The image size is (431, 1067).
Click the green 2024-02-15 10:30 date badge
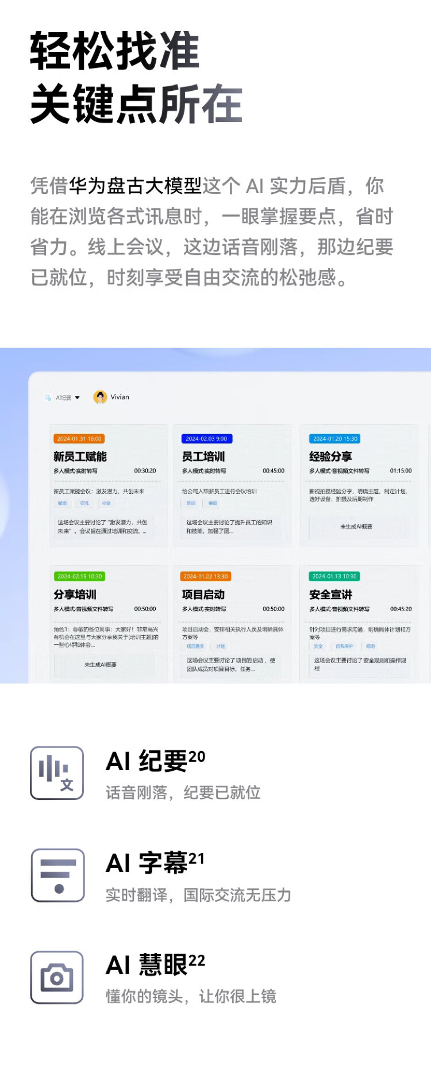pyautogui.click(x=79, y=576)
